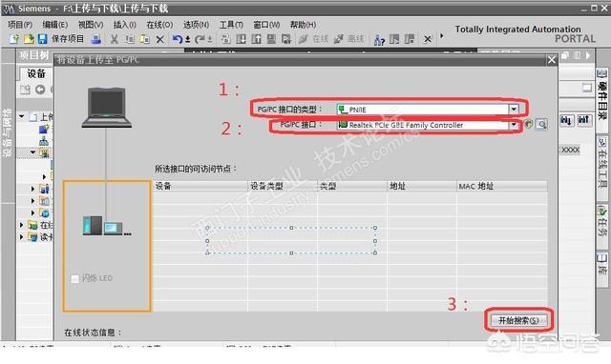The width and height of the screenshot is (611, 364).
Task: Expand the 在线 folder tree node
Action: 22,225
